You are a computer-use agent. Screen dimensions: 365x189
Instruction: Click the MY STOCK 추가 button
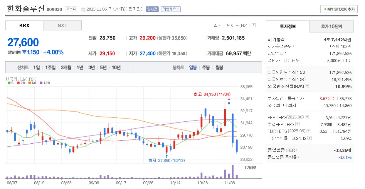point(339,9)
